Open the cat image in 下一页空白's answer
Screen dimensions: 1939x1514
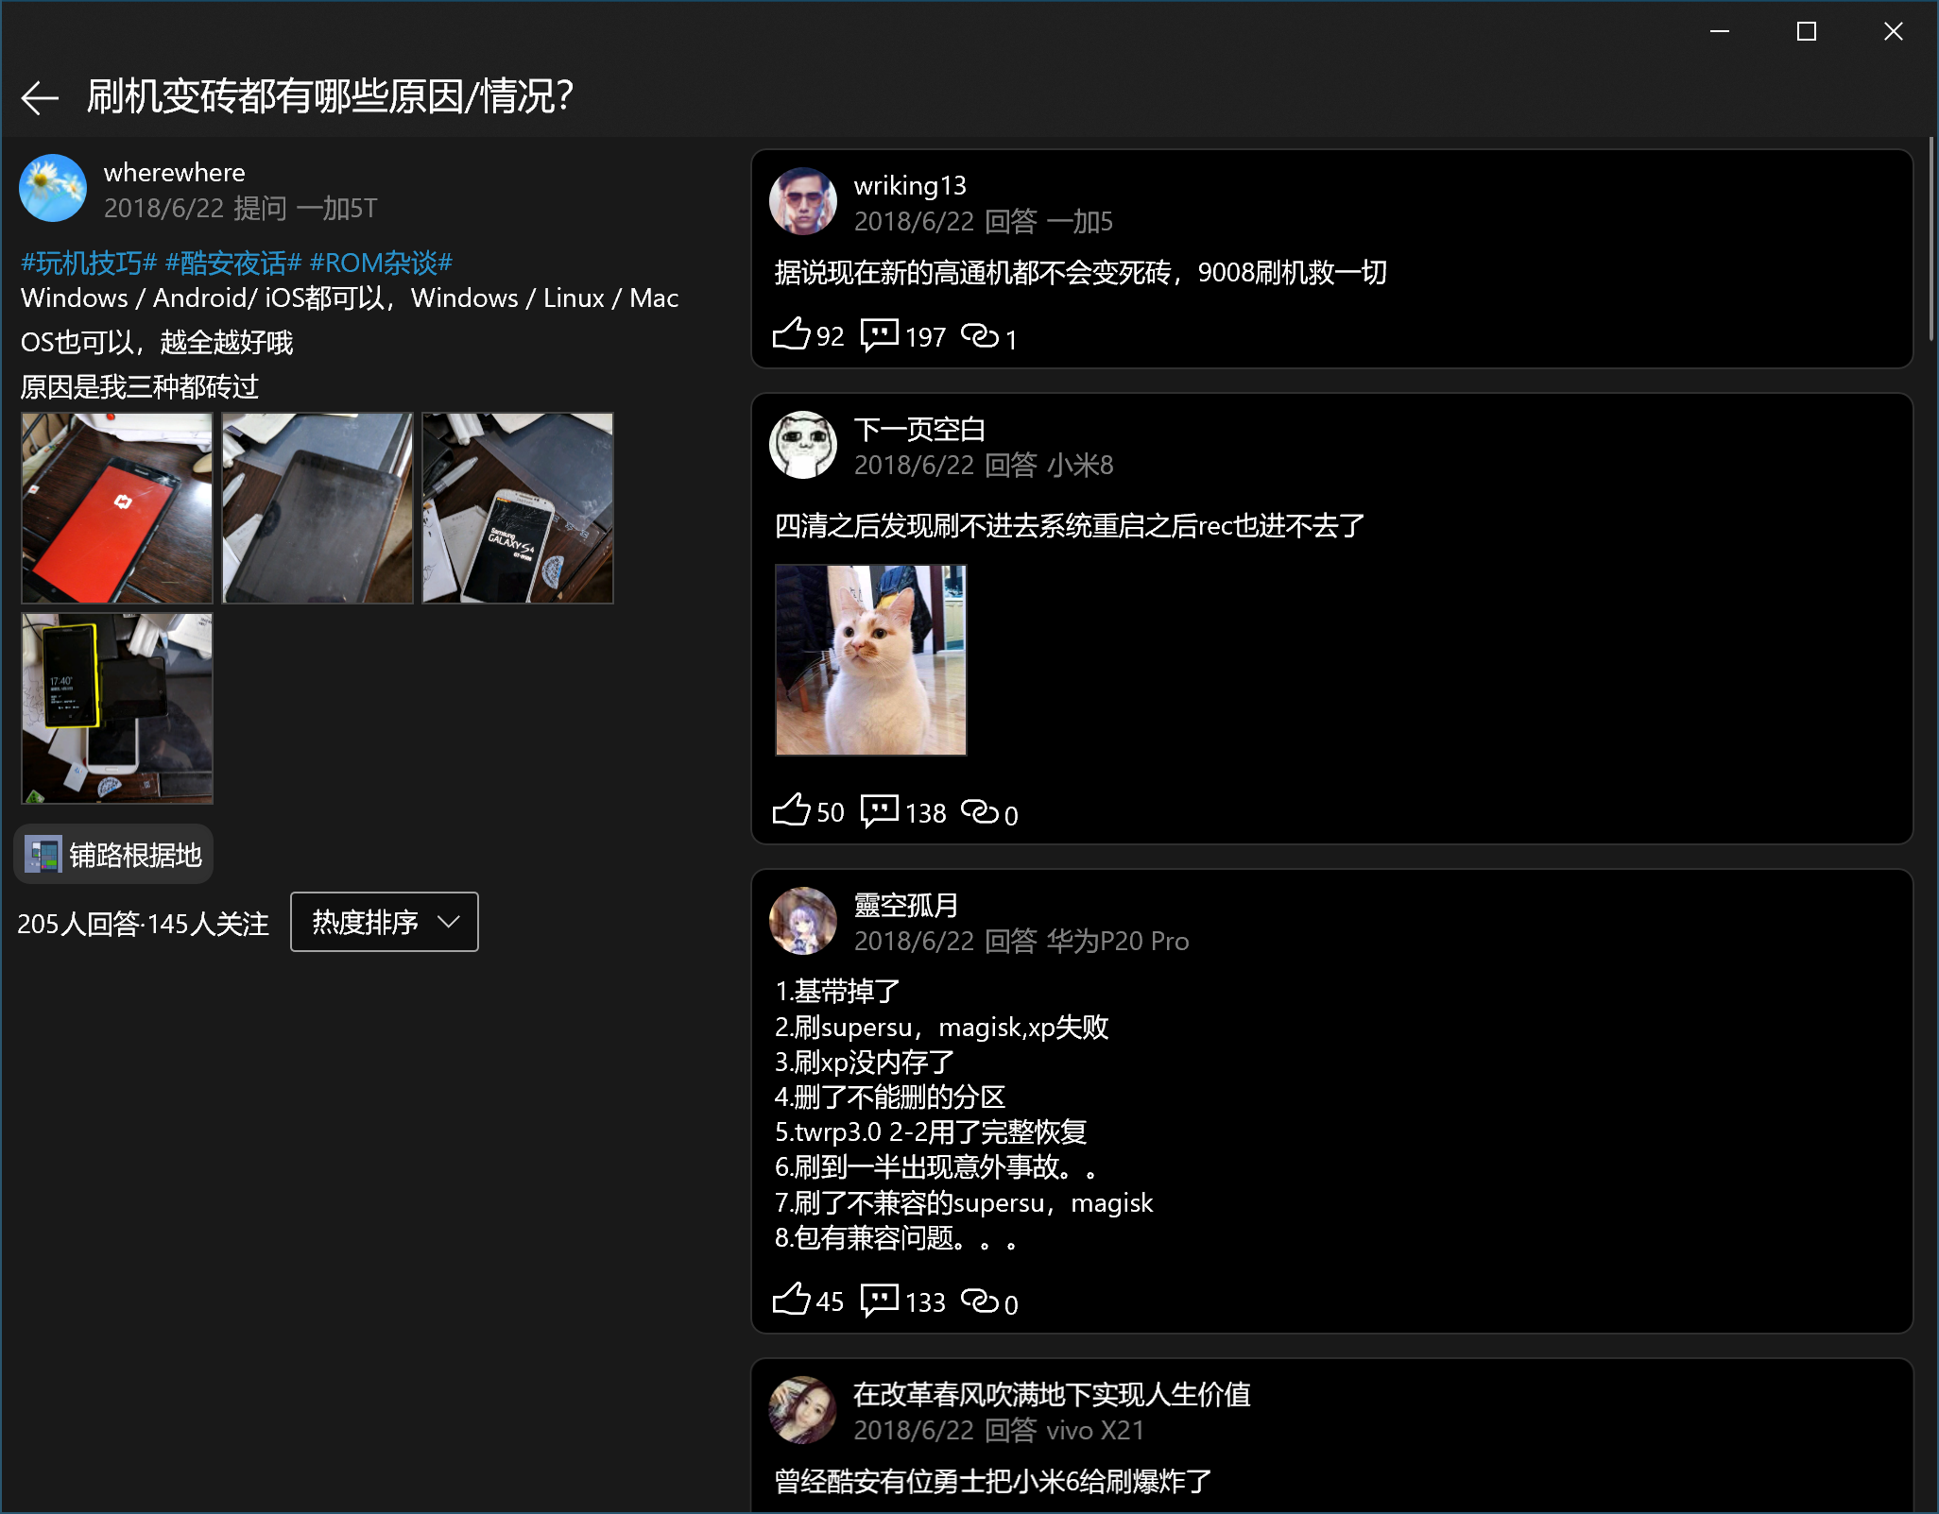870,660
